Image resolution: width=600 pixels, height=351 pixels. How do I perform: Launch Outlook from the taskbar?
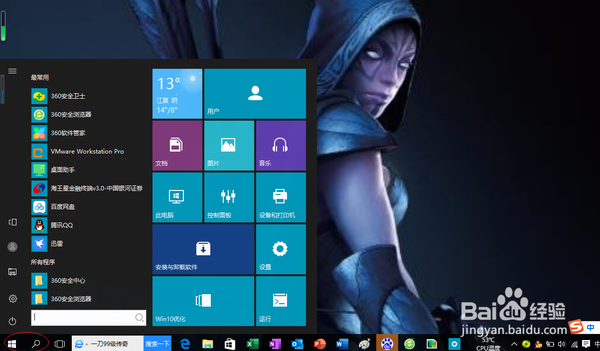coord(298,344)
